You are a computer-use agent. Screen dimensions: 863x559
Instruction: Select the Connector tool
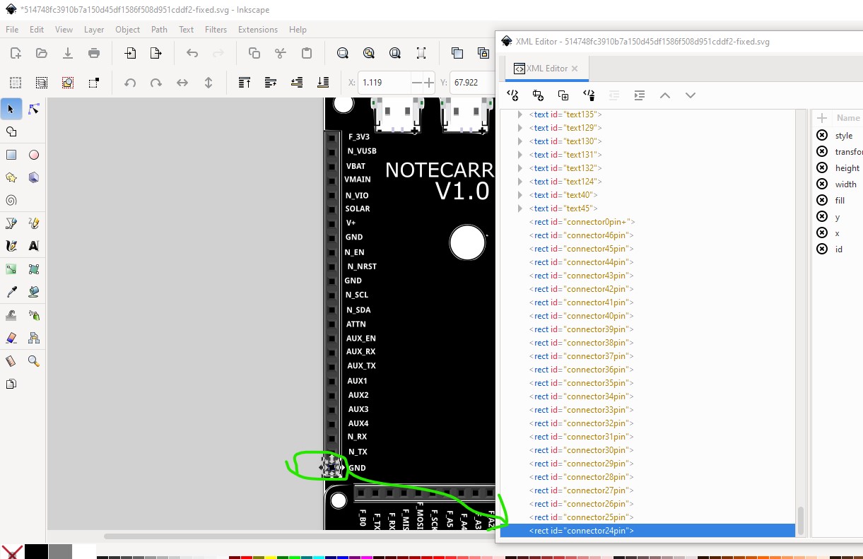(33, 338)
